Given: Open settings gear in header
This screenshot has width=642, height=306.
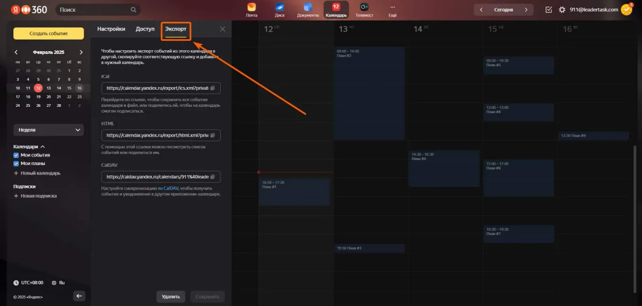Looking at the screenshot, I should tap(562, 10).
